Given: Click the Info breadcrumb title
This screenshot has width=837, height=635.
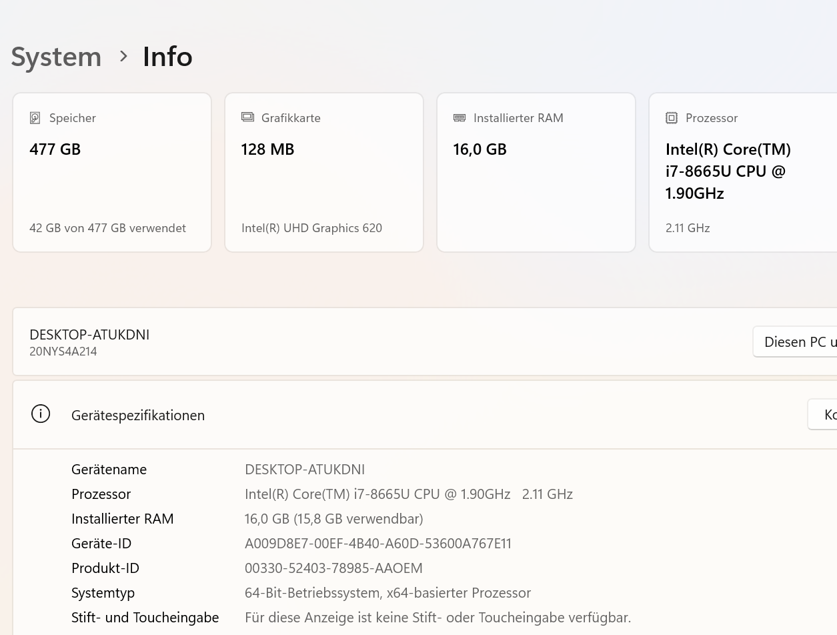Looking at the screenshot, I should pos(167,57).
